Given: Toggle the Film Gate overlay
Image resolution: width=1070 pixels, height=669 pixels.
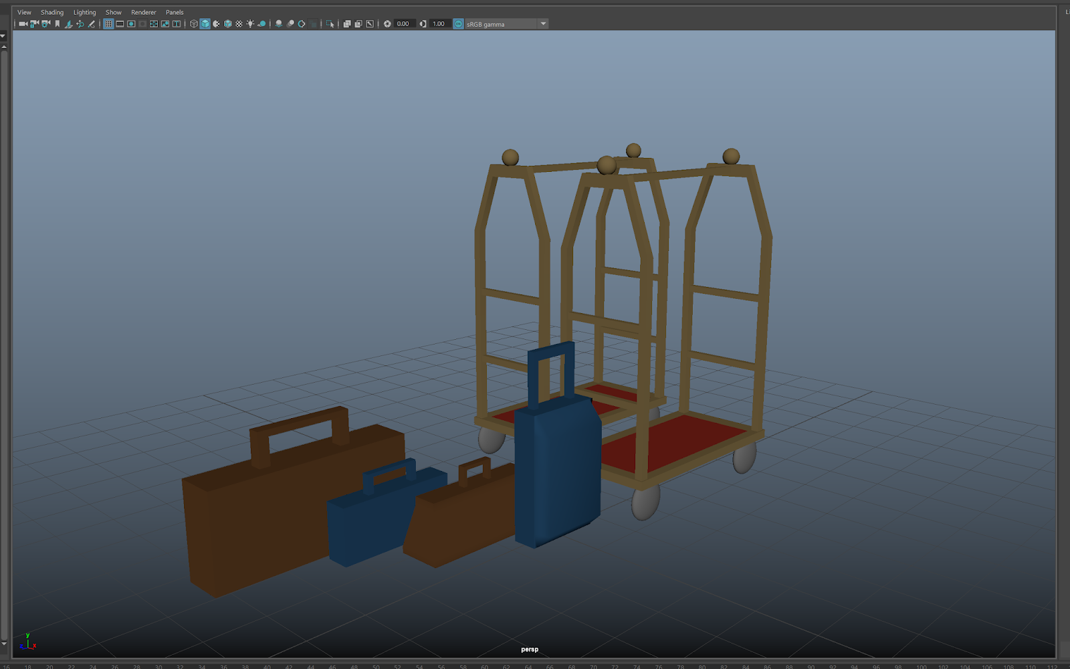Looking at the screenshot, I should (x=120, y=24).
